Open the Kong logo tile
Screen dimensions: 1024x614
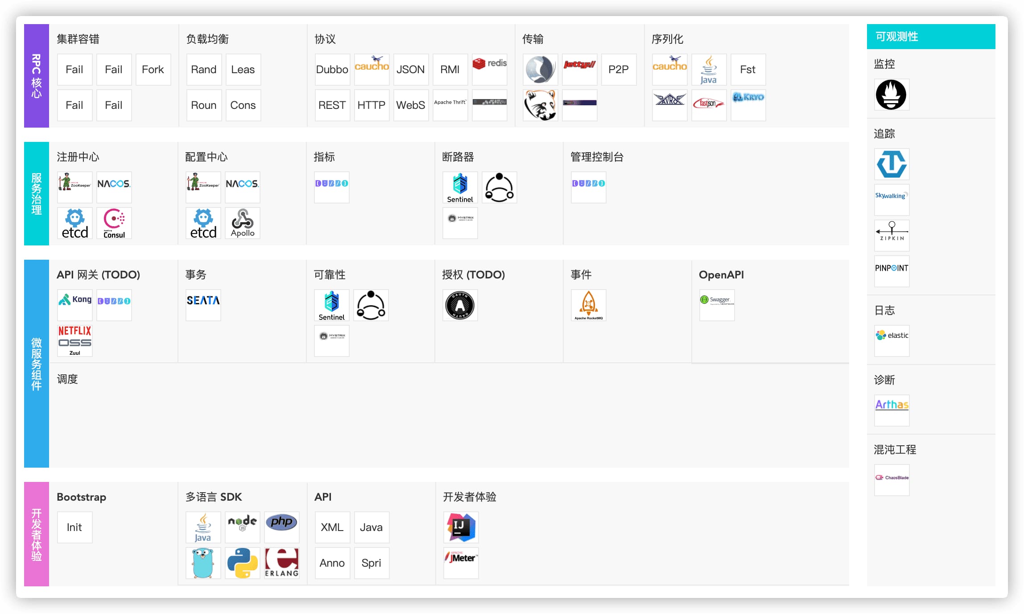coord(75,305)
